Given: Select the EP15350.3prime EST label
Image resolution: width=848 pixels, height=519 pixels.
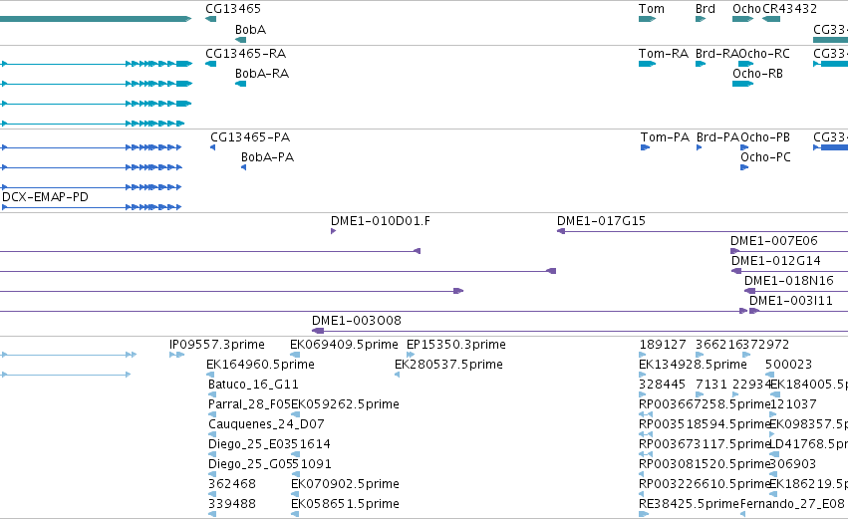Looking at the screenshot, I should coord(456,345).
